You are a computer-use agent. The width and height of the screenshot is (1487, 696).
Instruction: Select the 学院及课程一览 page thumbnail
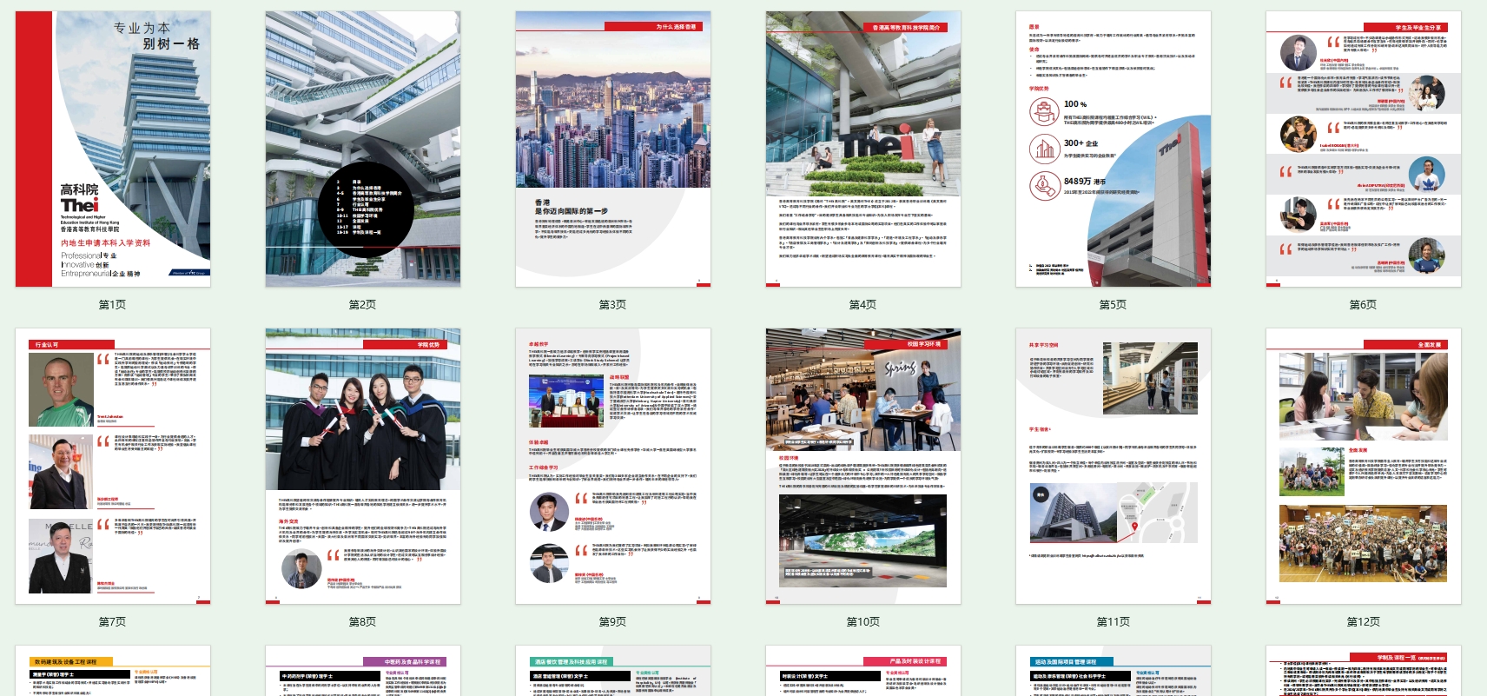[x=1364, y=673]
